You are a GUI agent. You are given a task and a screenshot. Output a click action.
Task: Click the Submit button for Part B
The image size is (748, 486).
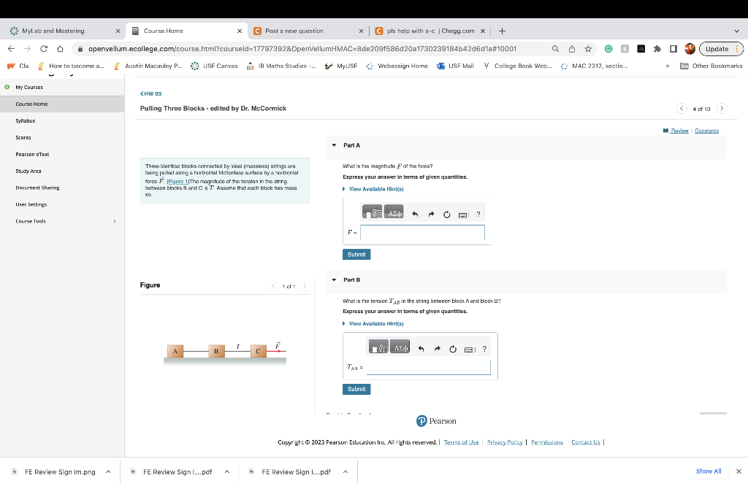point(356,389)
